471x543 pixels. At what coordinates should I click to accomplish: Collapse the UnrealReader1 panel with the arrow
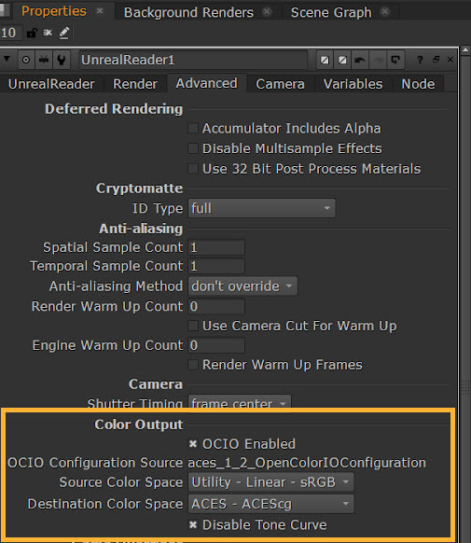click(x=7, y=59)
